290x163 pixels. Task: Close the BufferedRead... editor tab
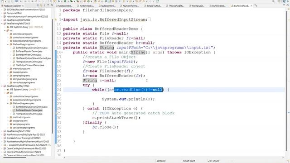[x=251, y=6]
